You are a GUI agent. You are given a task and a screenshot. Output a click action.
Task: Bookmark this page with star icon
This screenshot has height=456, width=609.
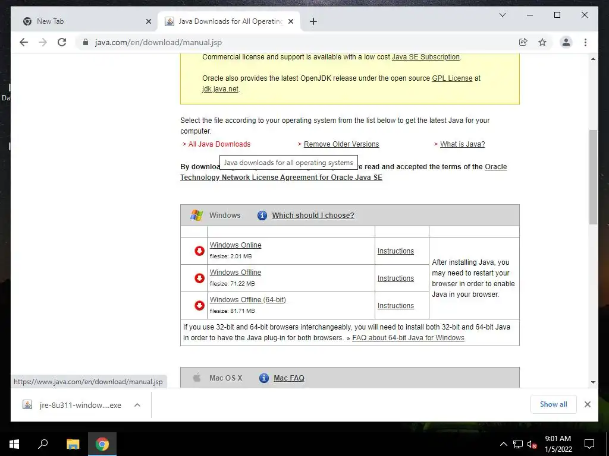pos(542,42)
